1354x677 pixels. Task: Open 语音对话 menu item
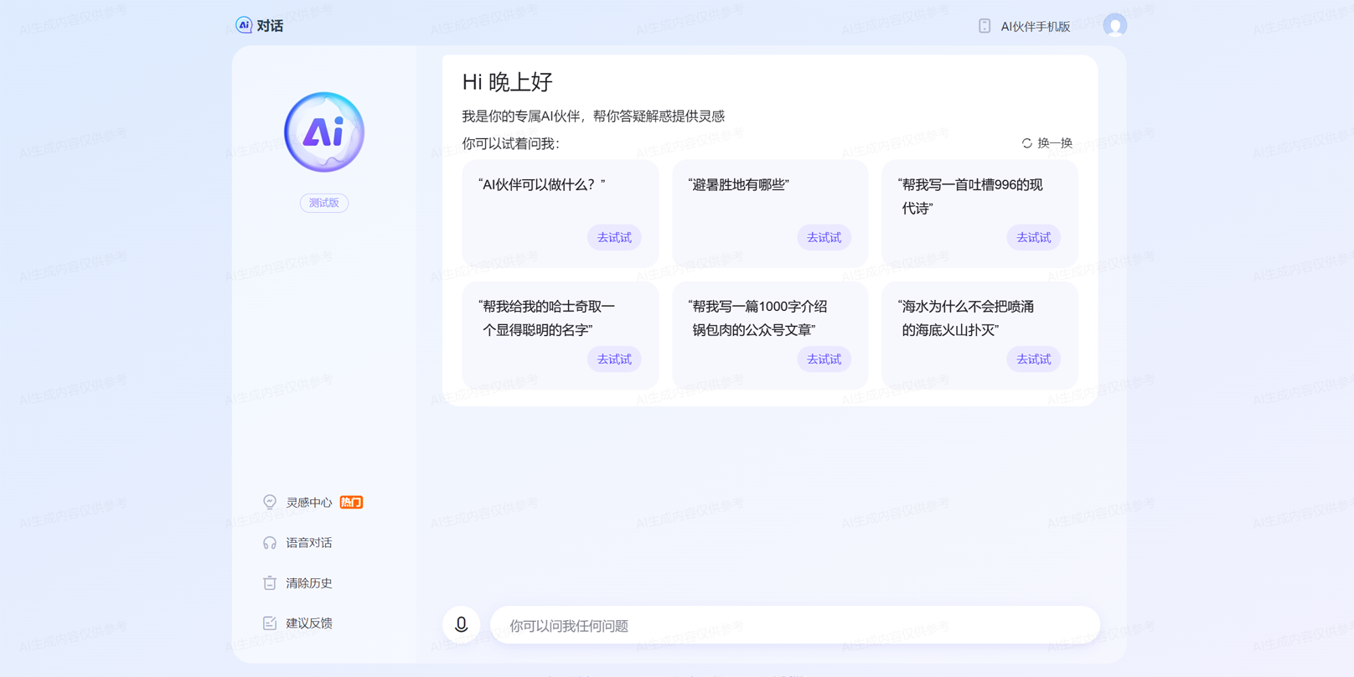(309, 543)
